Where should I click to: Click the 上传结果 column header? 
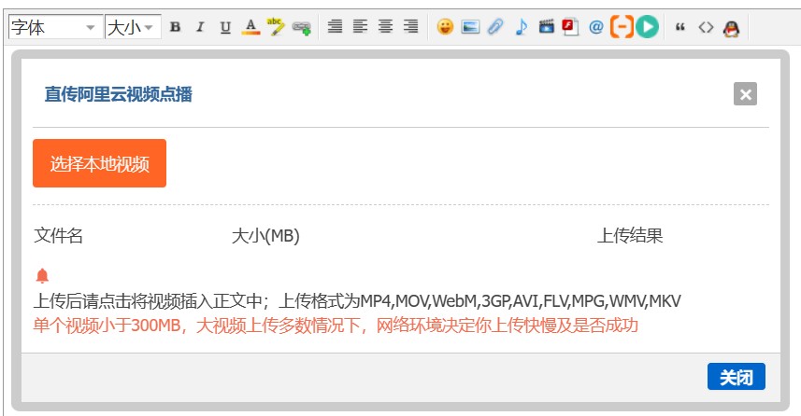[630, 236]
